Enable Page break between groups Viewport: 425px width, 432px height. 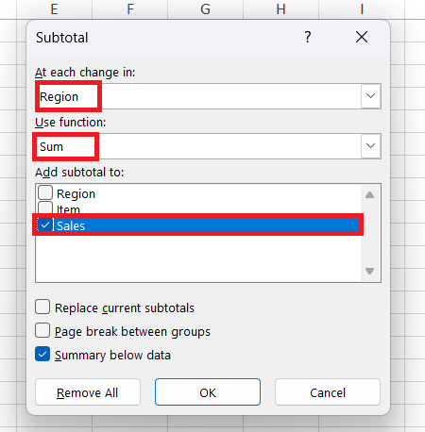click(42, 330)
